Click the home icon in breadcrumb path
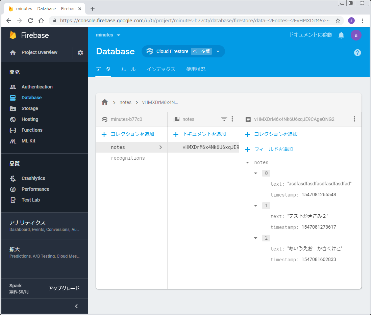 (x=105, y=102)
